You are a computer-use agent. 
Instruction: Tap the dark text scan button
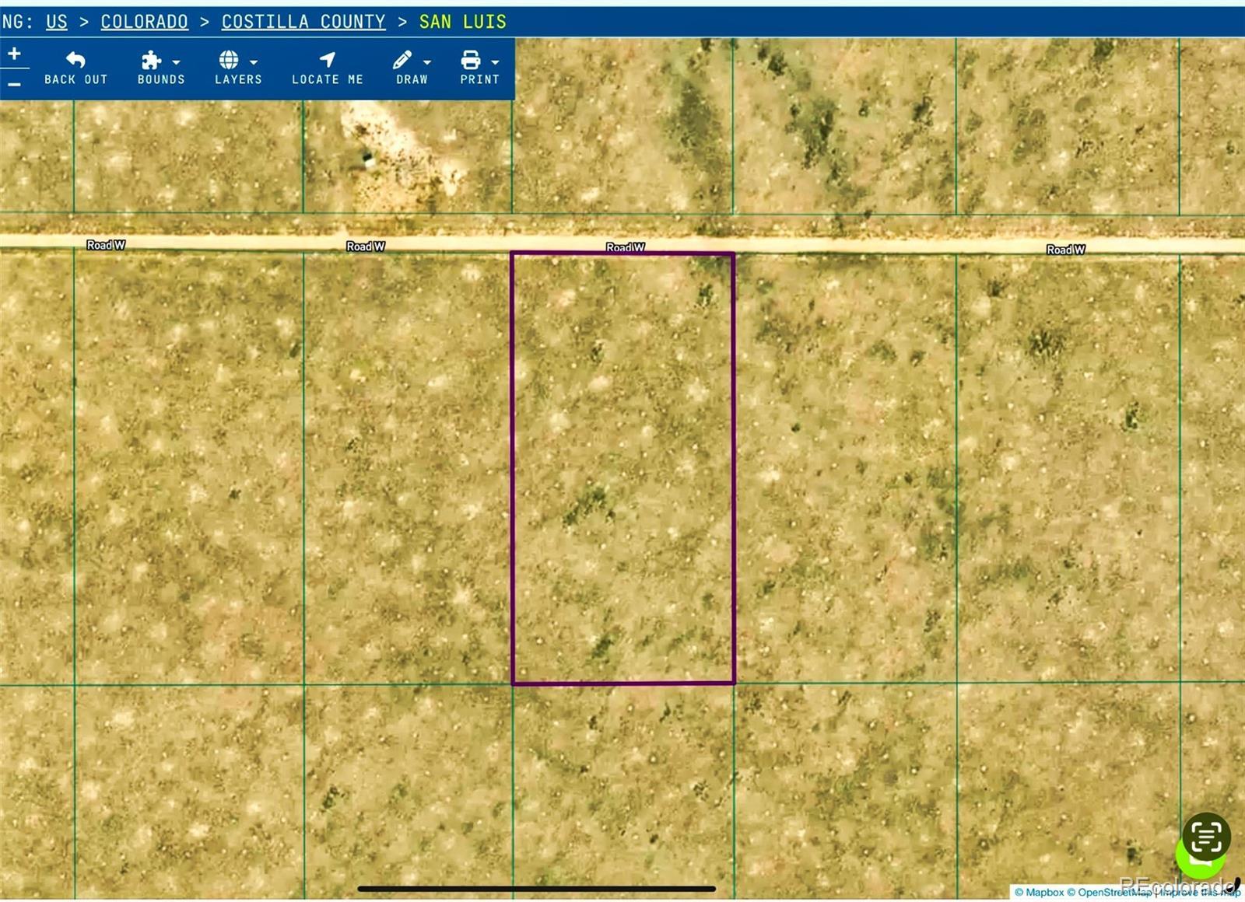pyautogui.click(x=1206, y=837)
